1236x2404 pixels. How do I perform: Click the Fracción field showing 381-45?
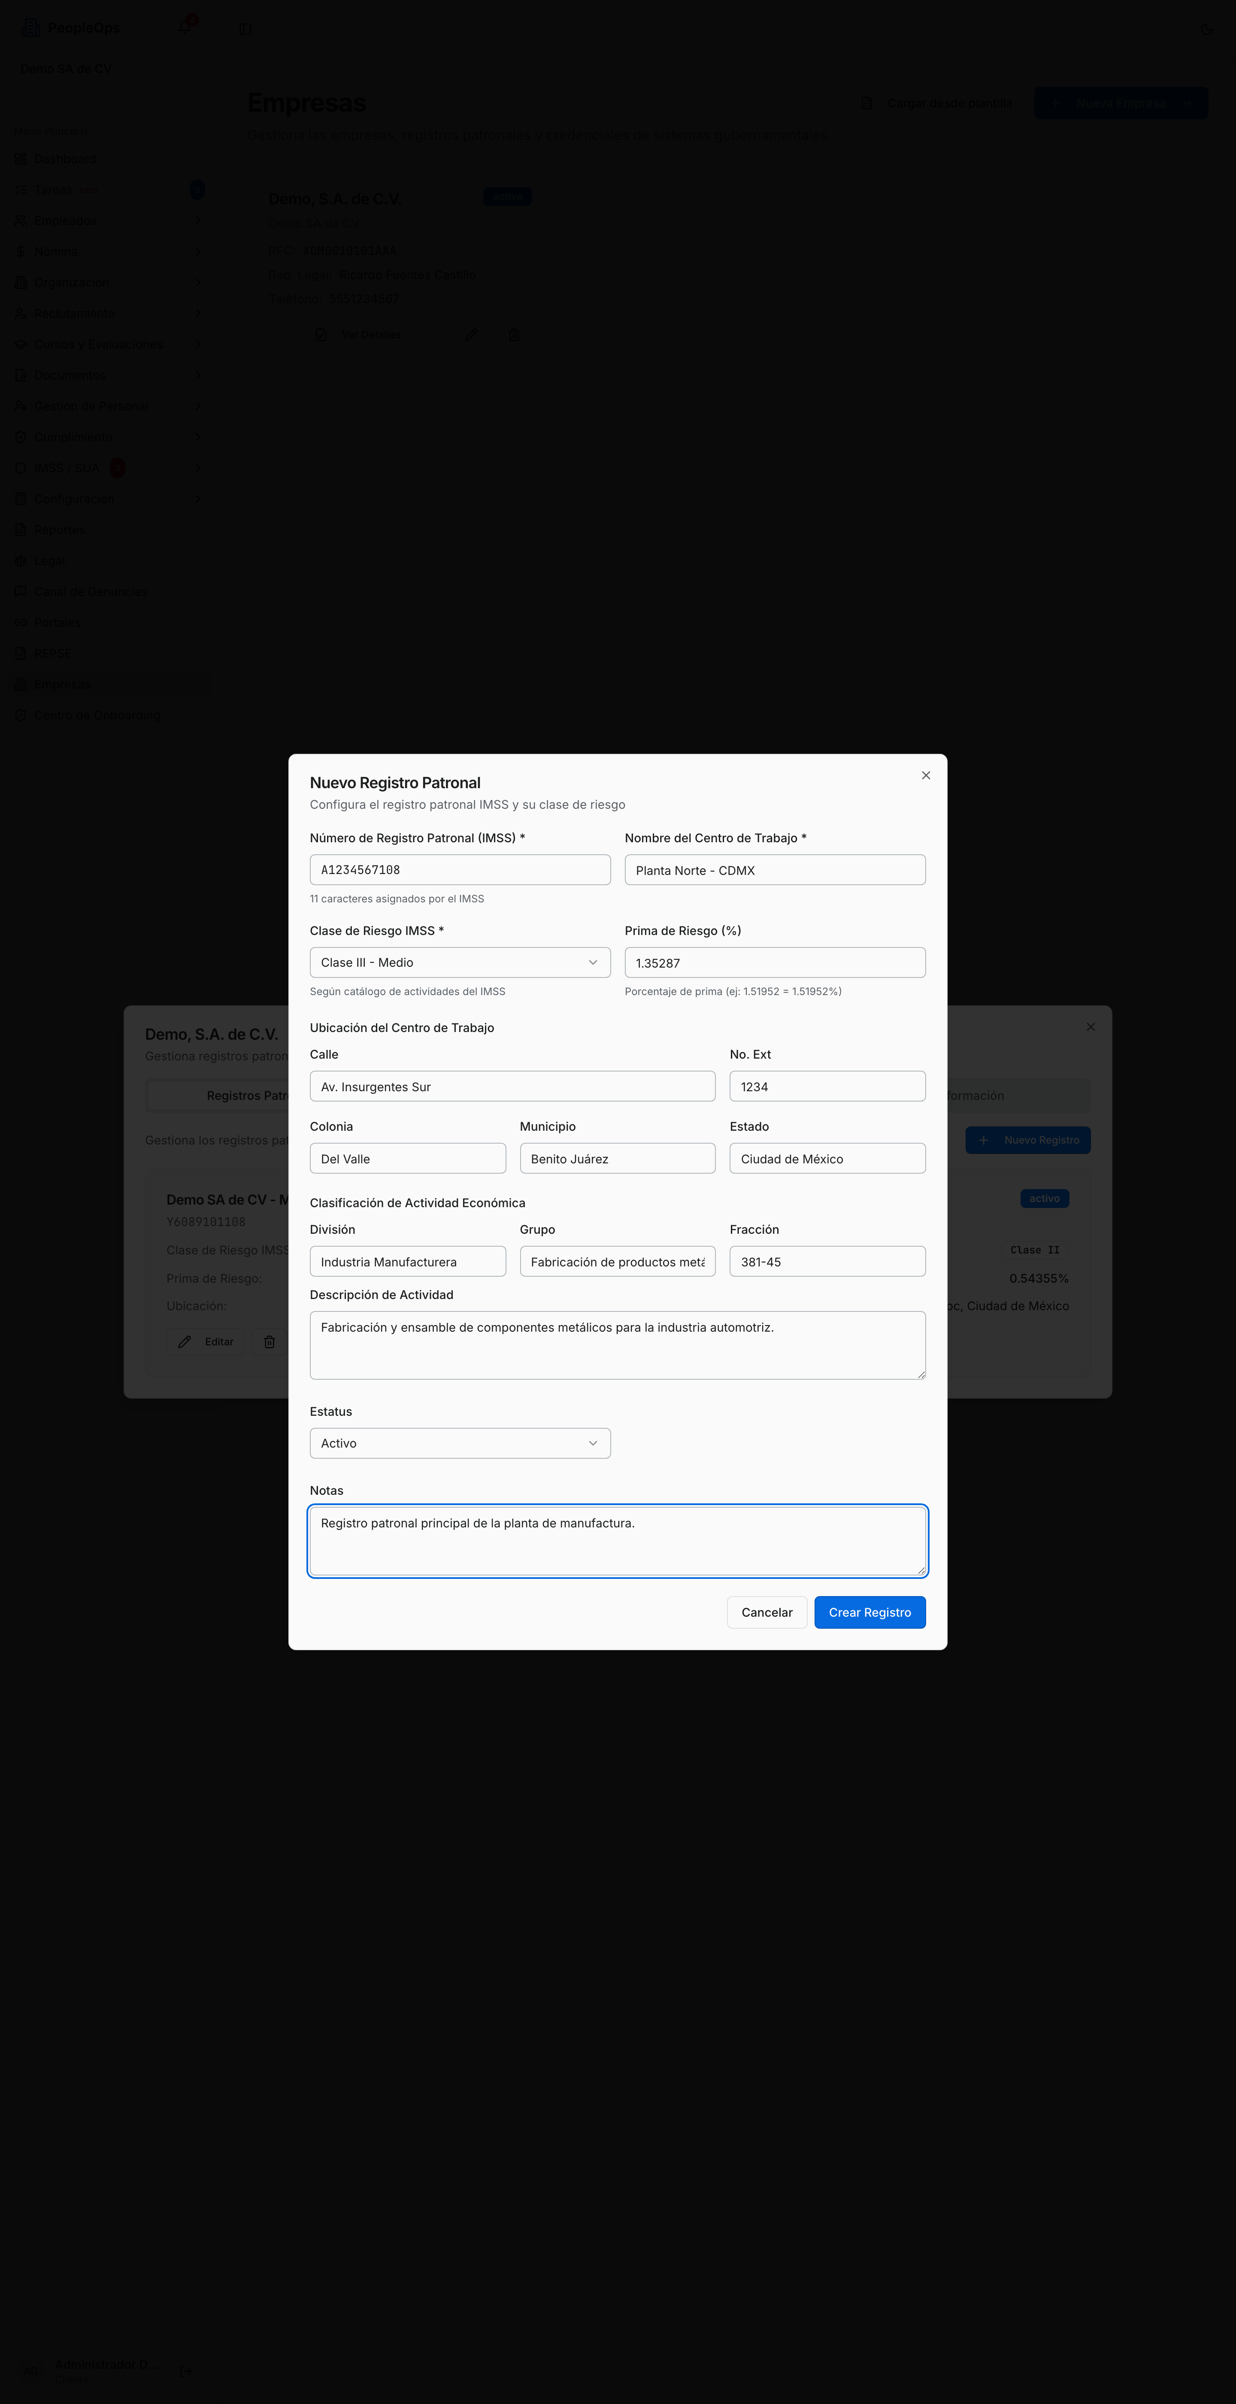827,1262
